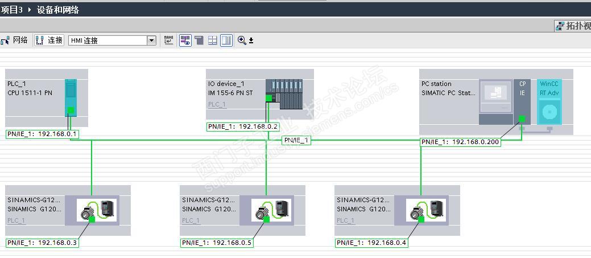Screen dimensions: 591x258
Task: Open the 拓扑视图 topology view tab
Action: pyautogui.click(x=573, y=26)
